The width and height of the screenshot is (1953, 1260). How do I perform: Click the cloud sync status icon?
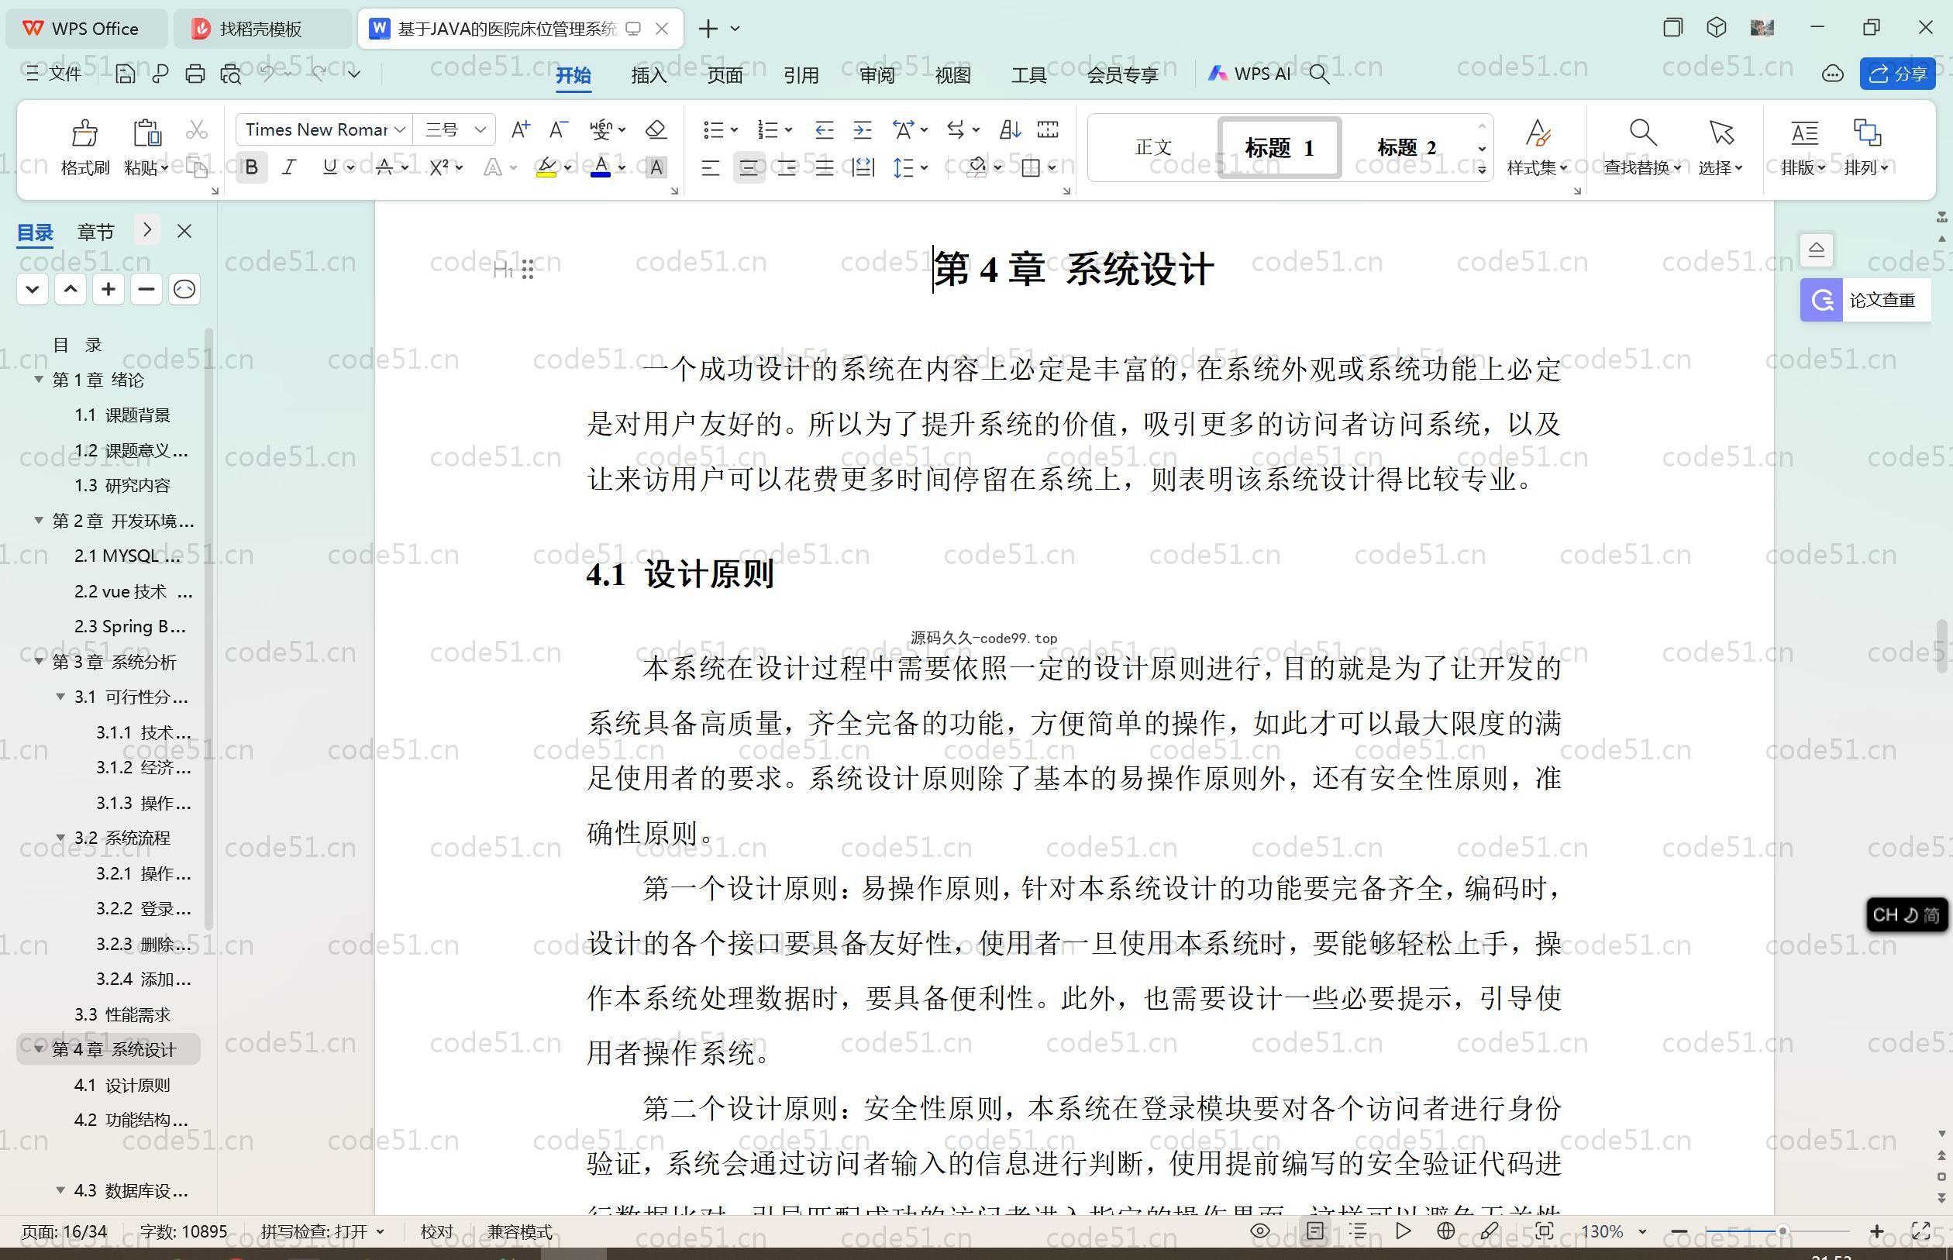point(1832,74)
